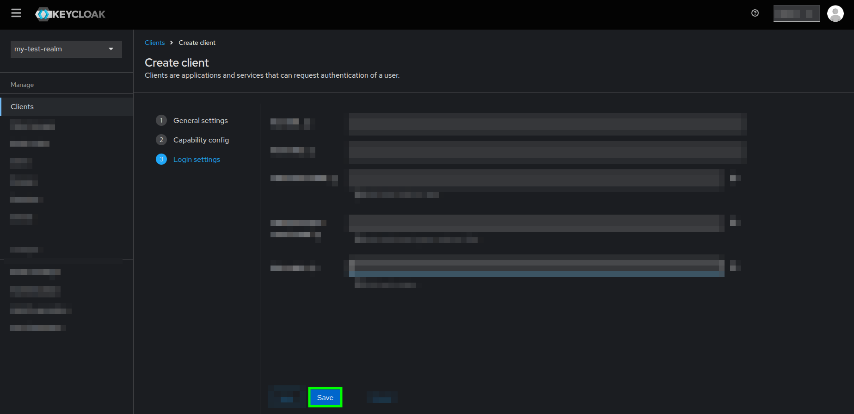Expand the my-test-realm realm selector
Screen dimensions: 854x414
66,49
